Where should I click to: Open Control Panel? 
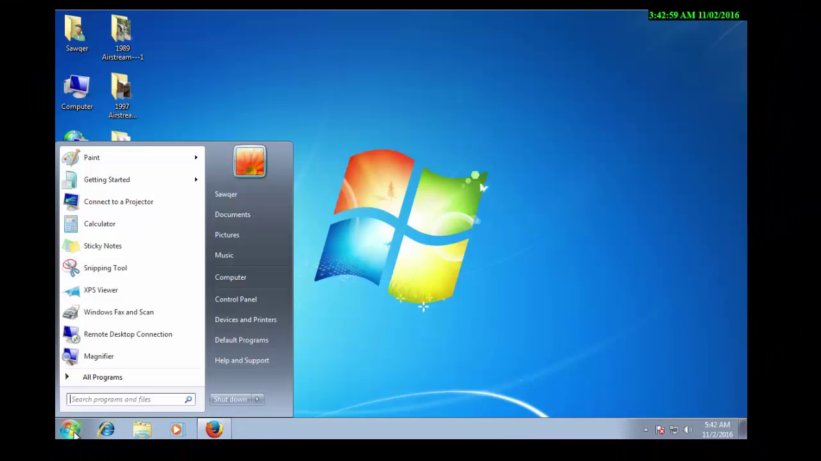[235, 300]
